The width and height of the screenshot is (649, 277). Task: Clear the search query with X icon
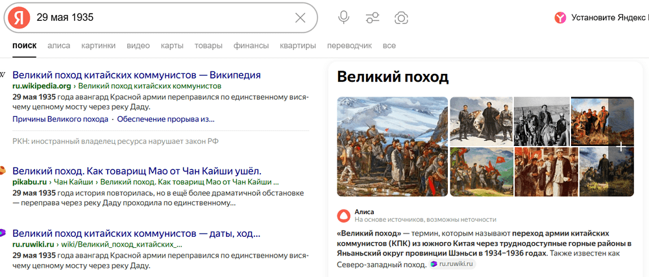[300, 18]
